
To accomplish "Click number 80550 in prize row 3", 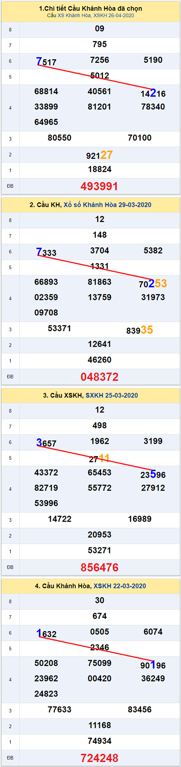I will (x=60, y=138).
